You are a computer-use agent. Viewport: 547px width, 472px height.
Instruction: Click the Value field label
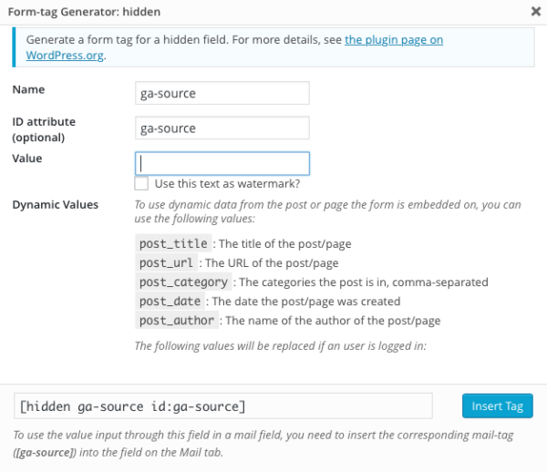tap(27, 159)
